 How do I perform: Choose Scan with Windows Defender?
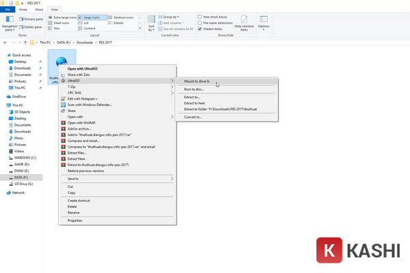pyautogui.click(x=94, y=104)
